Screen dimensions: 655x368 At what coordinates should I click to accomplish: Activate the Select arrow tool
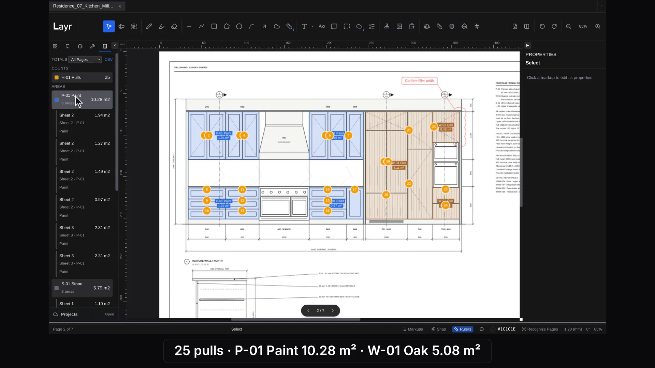[x=109, y=26]
